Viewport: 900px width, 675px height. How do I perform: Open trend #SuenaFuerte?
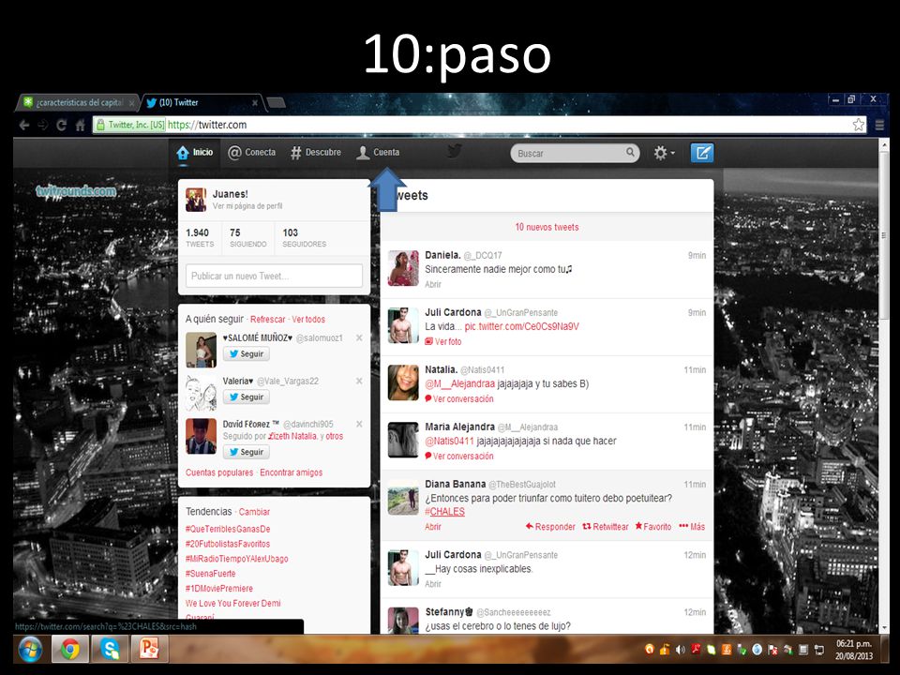pyautogui.click(x=211, y=574)
